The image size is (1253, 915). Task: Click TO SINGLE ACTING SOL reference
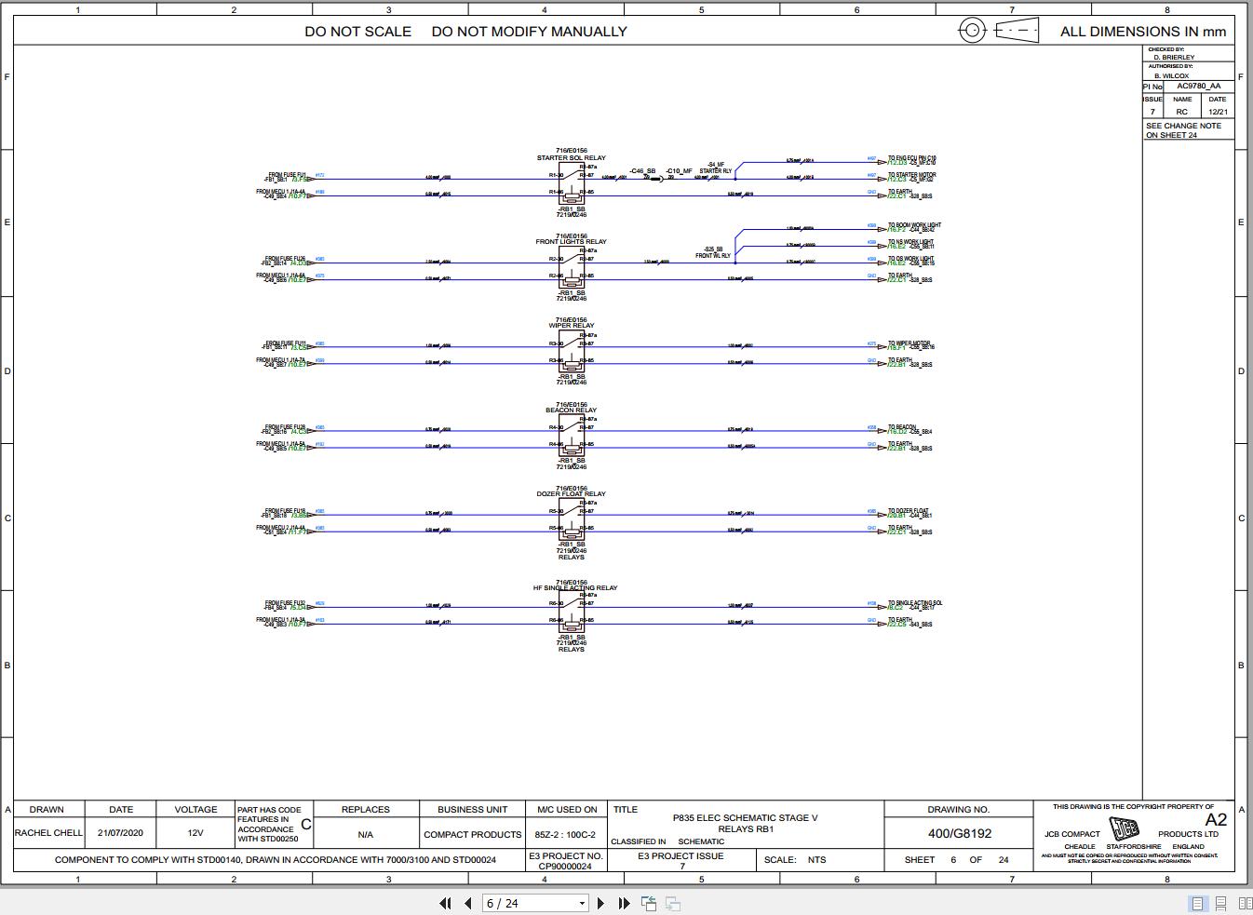[x=915, y=603]
